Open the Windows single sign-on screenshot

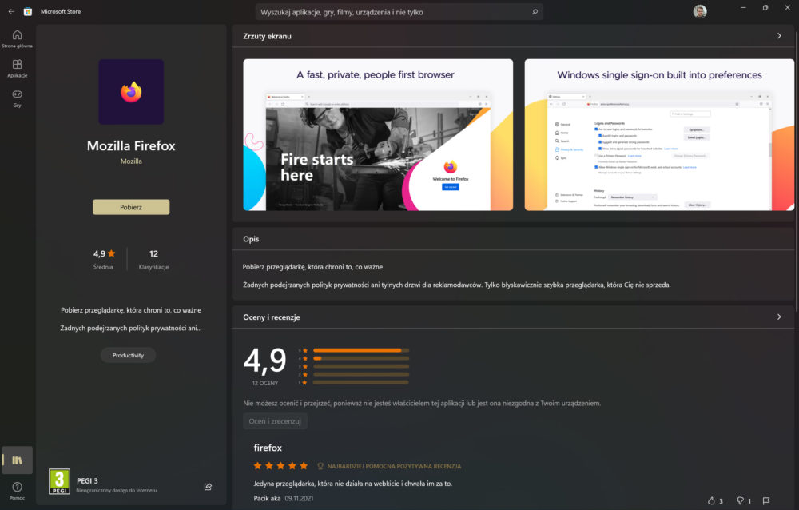pyautogui.click(x=659, y=134)
